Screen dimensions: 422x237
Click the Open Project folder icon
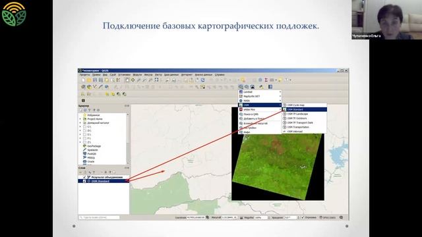[89, 80]
